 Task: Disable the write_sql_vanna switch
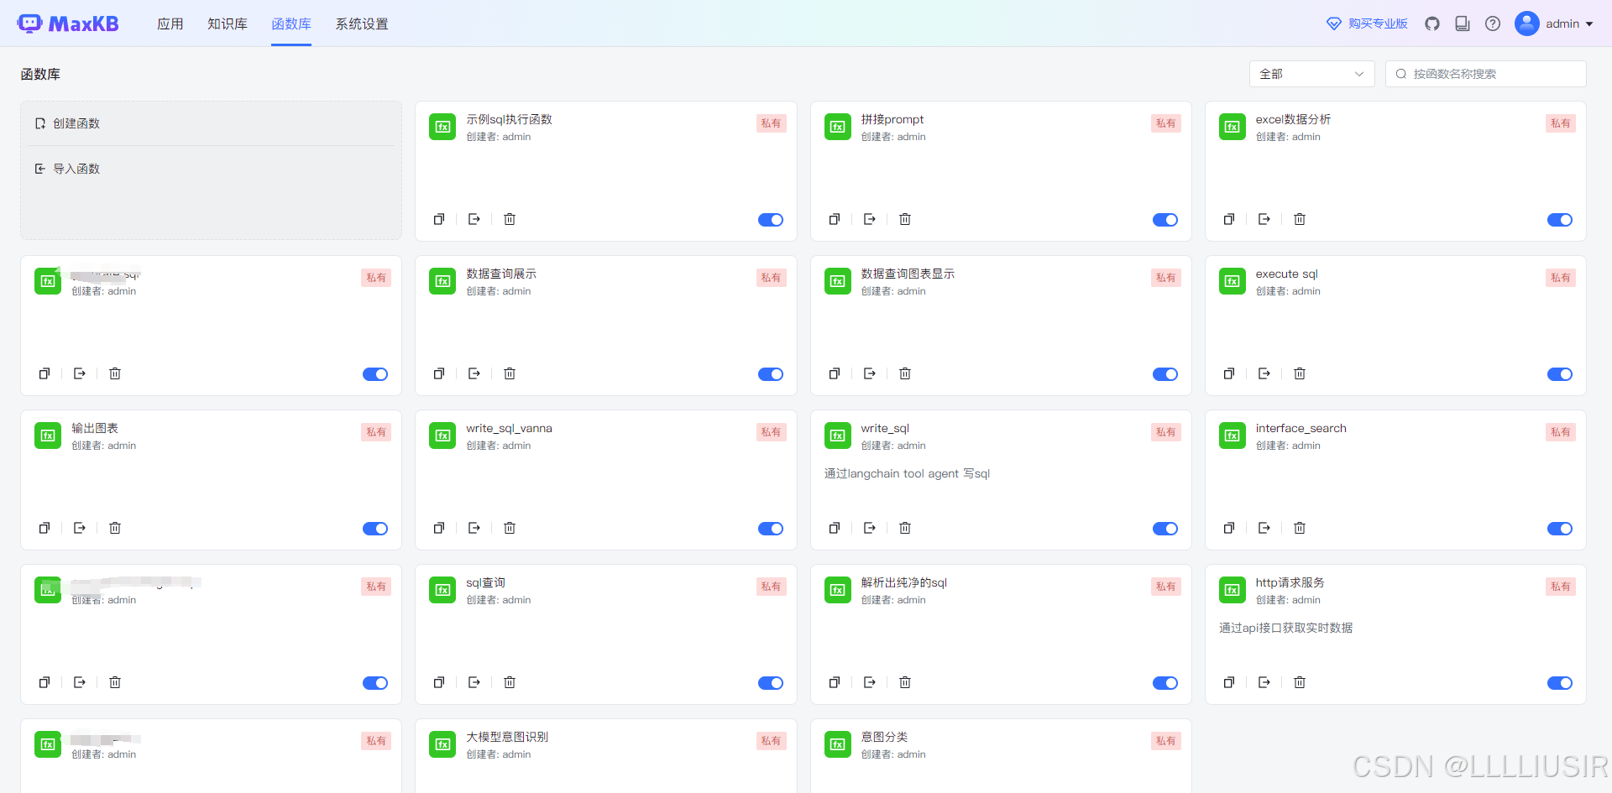pyautogui.click(x=771, y=529)
